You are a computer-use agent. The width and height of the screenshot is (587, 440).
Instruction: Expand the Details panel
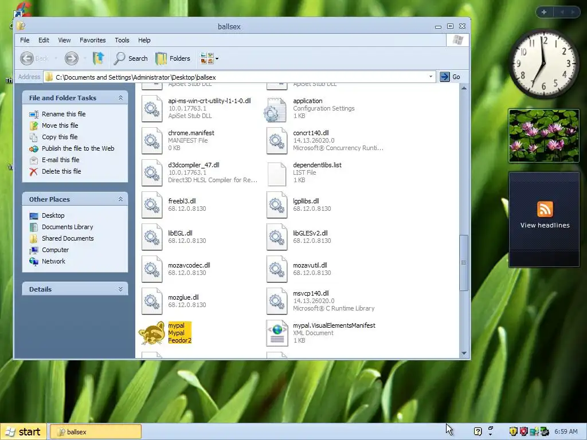click(x=120, y=289)
